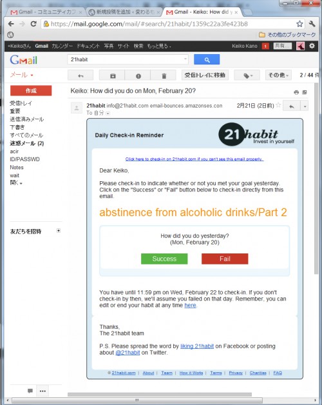Report spam with the exclamation icon
Image resolution: width=322 pixels, height=405 pixels.
138,75
